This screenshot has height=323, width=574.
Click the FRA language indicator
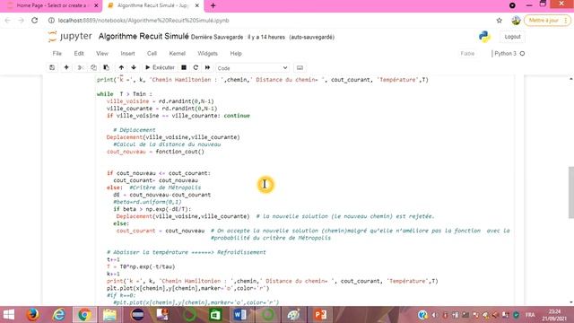530,315
